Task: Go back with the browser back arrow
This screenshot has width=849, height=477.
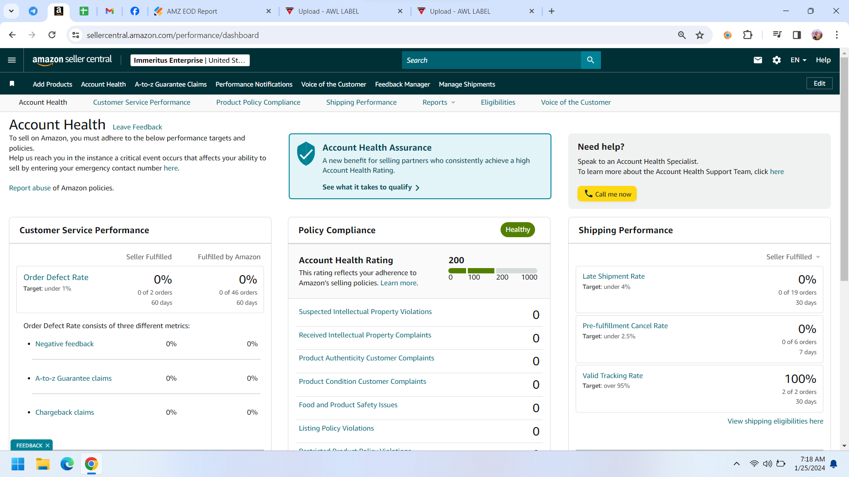Action: point(12,35)
